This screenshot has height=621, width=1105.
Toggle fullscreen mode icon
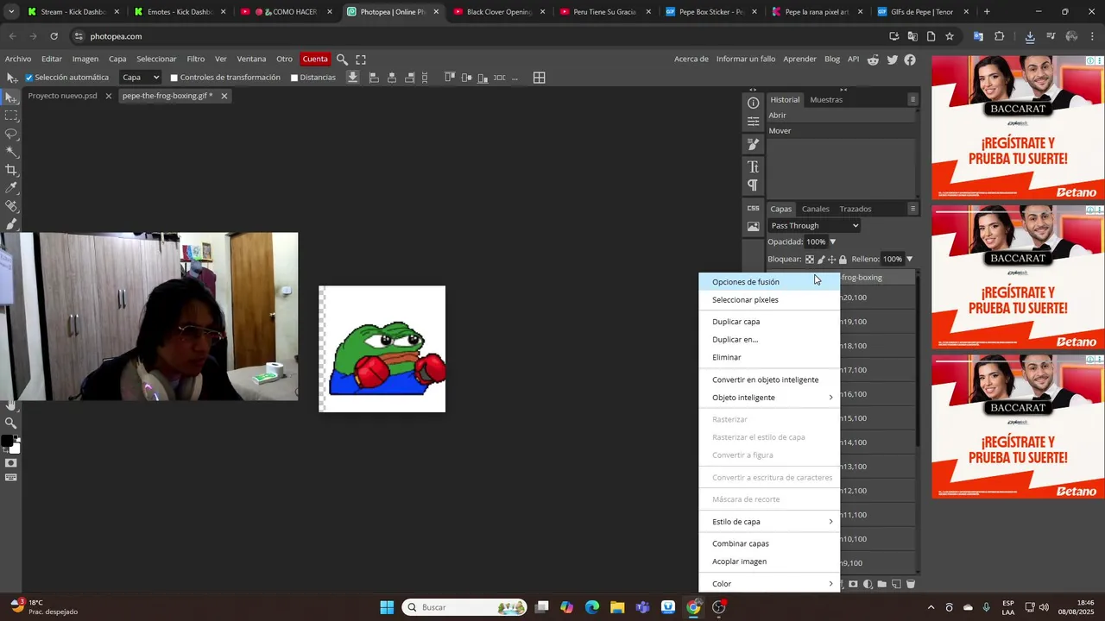(361, 60)
